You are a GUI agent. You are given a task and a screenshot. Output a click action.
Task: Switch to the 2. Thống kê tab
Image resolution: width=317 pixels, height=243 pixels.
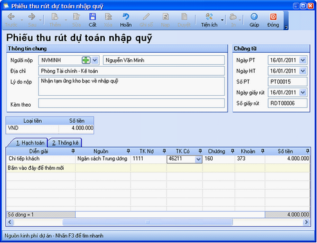(65, 143)
